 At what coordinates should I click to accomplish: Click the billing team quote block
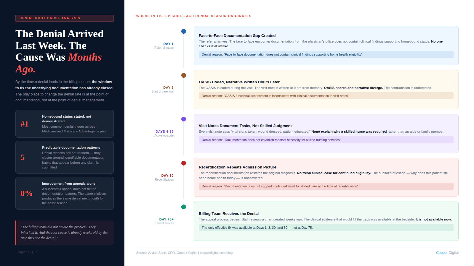tap(65, 233)
